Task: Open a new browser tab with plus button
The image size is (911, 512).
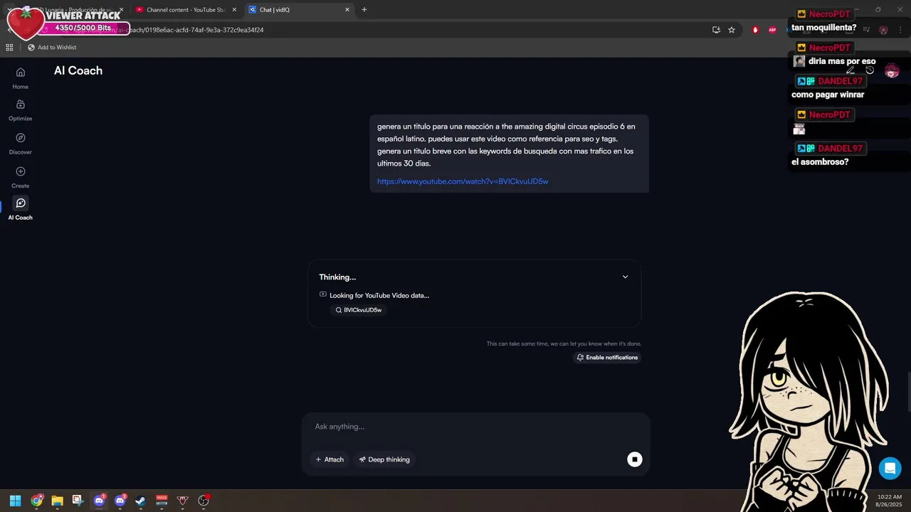Action: click(x=364, y=10)
